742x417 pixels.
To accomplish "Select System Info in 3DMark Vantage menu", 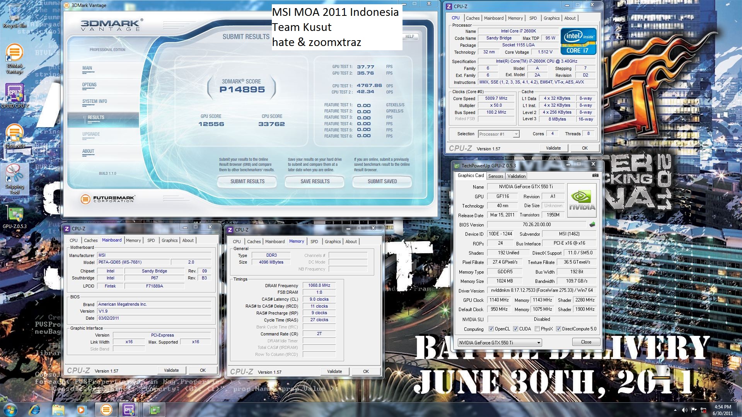I will tap(95, 102).
